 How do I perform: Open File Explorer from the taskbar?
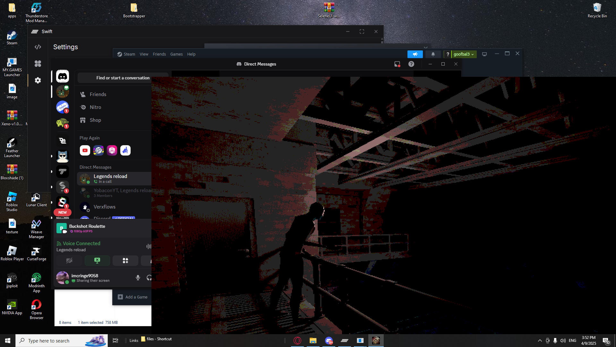[x=313, y=341]
